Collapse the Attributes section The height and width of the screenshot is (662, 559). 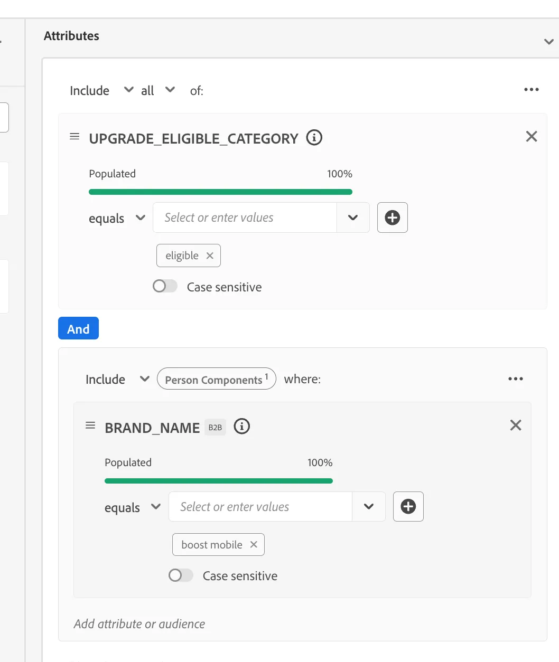[549, 42]
